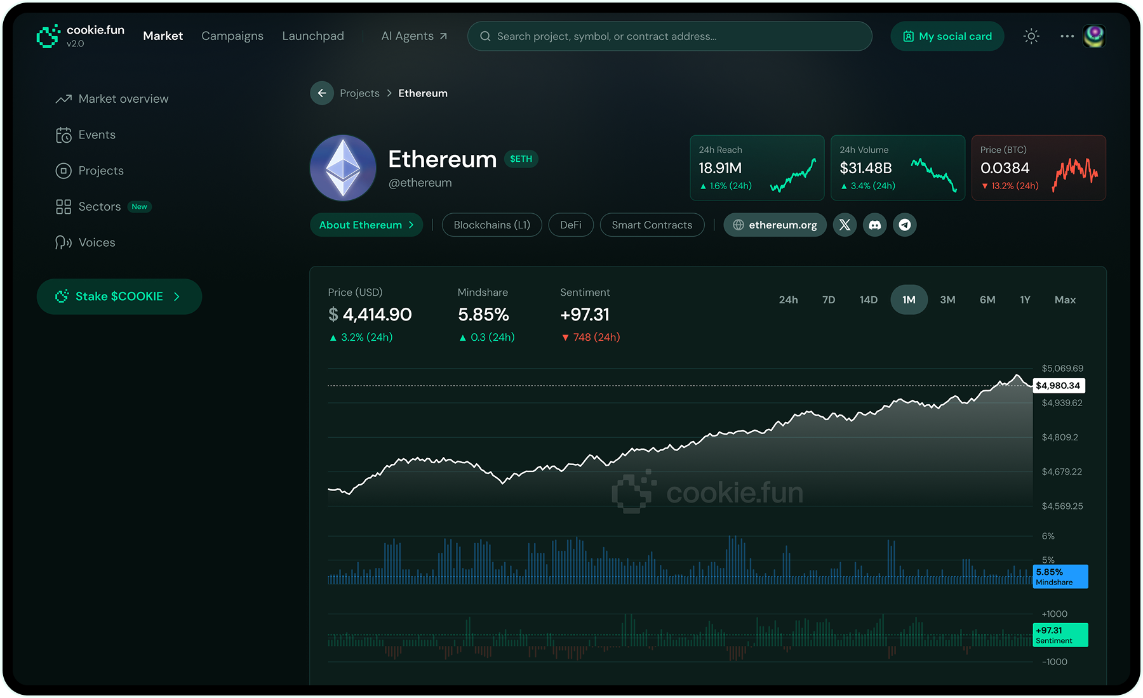Open the 24h Reach card
This screenshot has width=1143, height=698.
[x=757, y=168]
